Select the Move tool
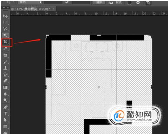 (x=5, y=16)
